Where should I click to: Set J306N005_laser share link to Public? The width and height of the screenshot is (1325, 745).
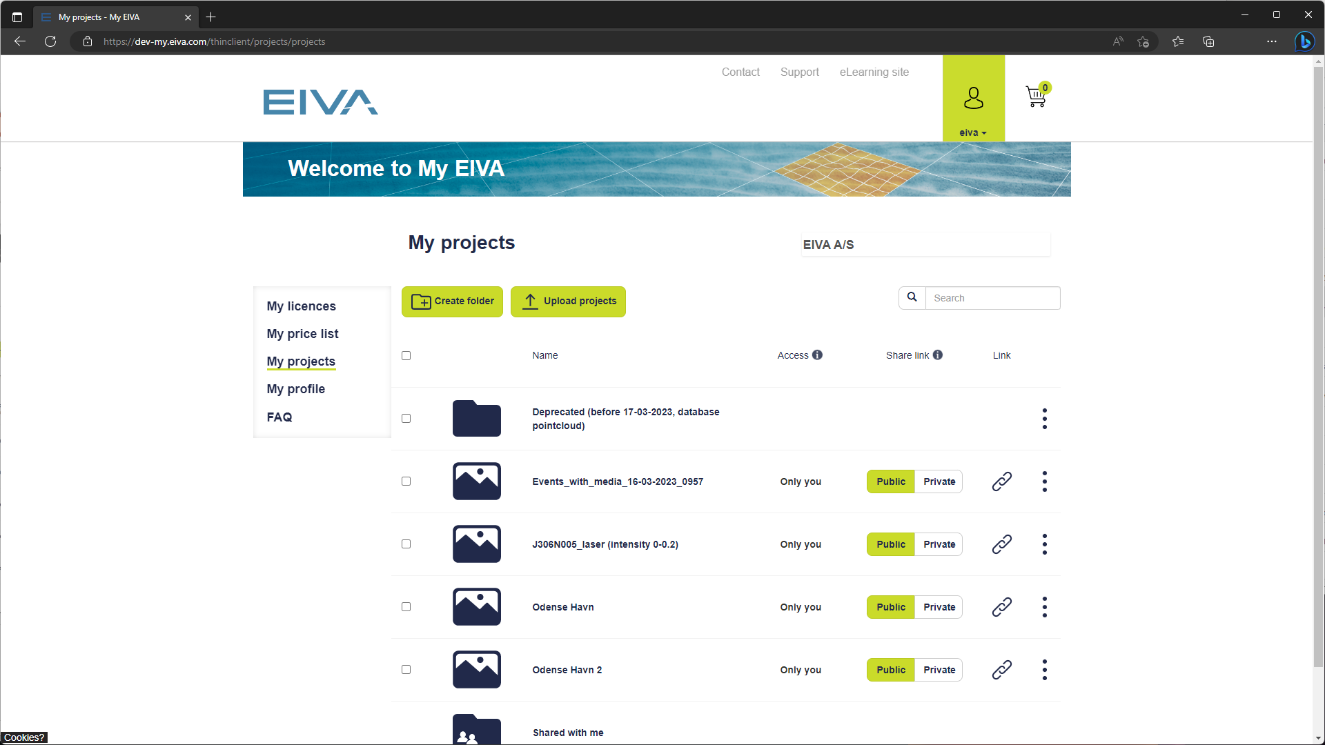pos(890,544)
